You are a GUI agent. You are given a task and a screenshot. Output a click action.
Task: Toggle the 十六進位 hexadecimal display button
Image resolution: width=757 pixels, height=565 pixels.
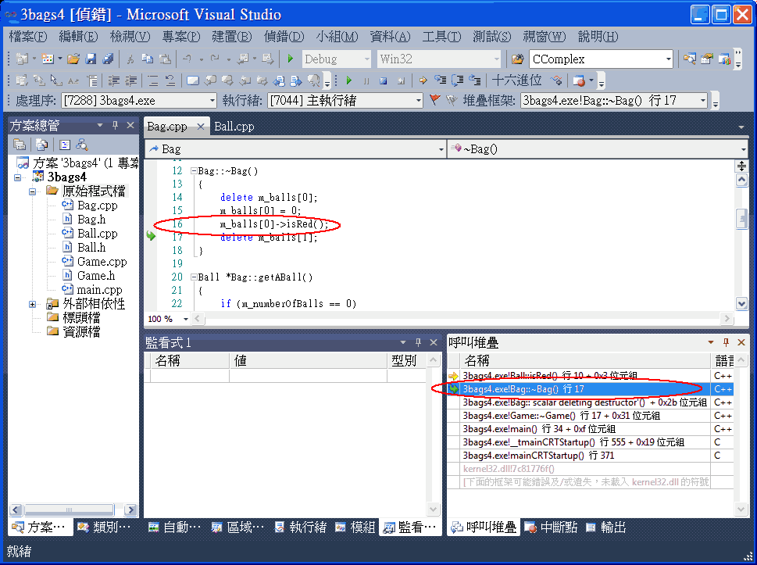(516, 80)
